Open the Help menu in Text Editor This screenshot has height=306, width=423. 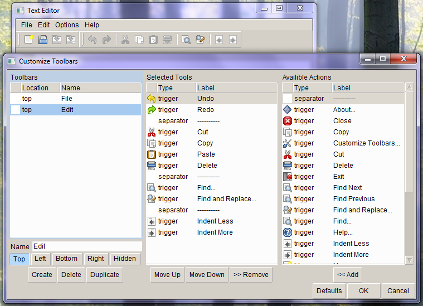pos(92,25)
